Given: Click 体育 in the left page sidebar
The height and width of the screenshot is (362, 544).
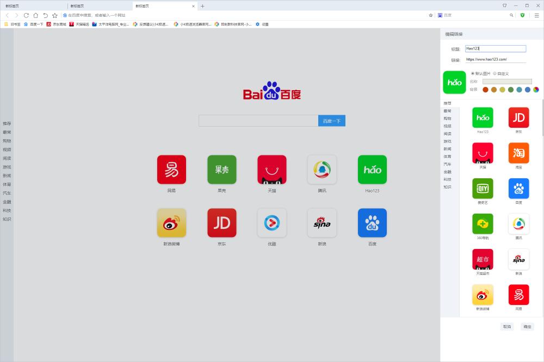Looking at the screenshot, I should click(7, 184).
